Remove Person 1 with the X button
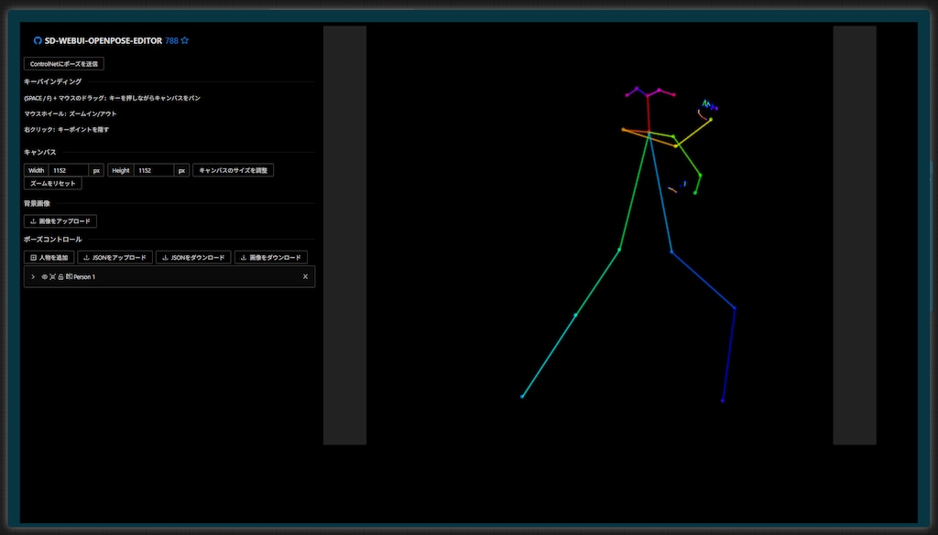The width and height of the screenshot is (938, 535). click(x=305, y=276)
